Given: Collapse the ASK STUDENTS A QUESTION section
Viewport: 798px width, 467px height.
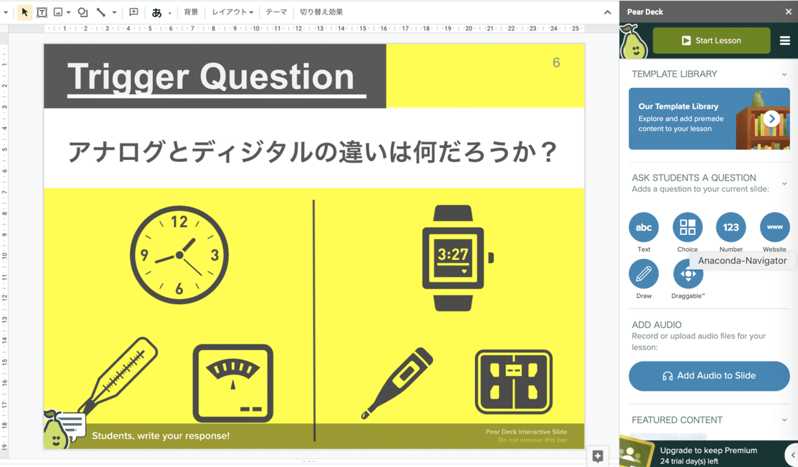Looking at the screenshot, I should click(785, 183).
